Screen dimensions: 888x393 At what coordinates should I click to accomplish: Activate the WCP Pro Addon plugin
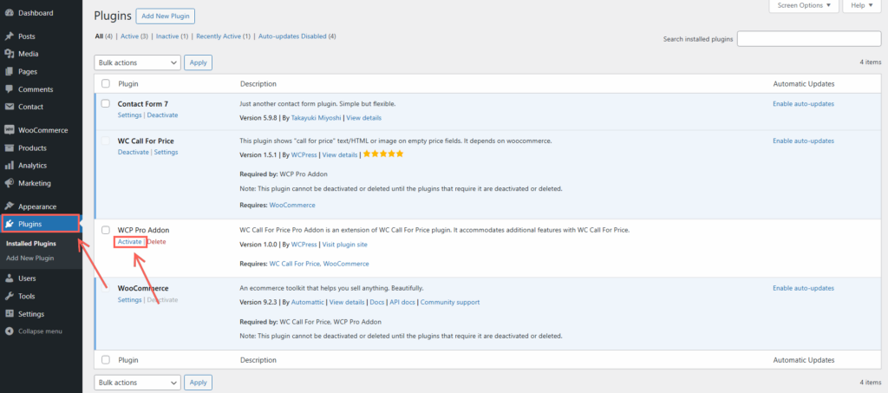coord(130,242)
